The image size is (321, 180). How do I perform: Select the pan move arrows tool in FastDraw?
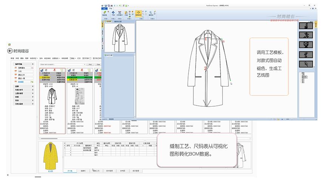113,14
